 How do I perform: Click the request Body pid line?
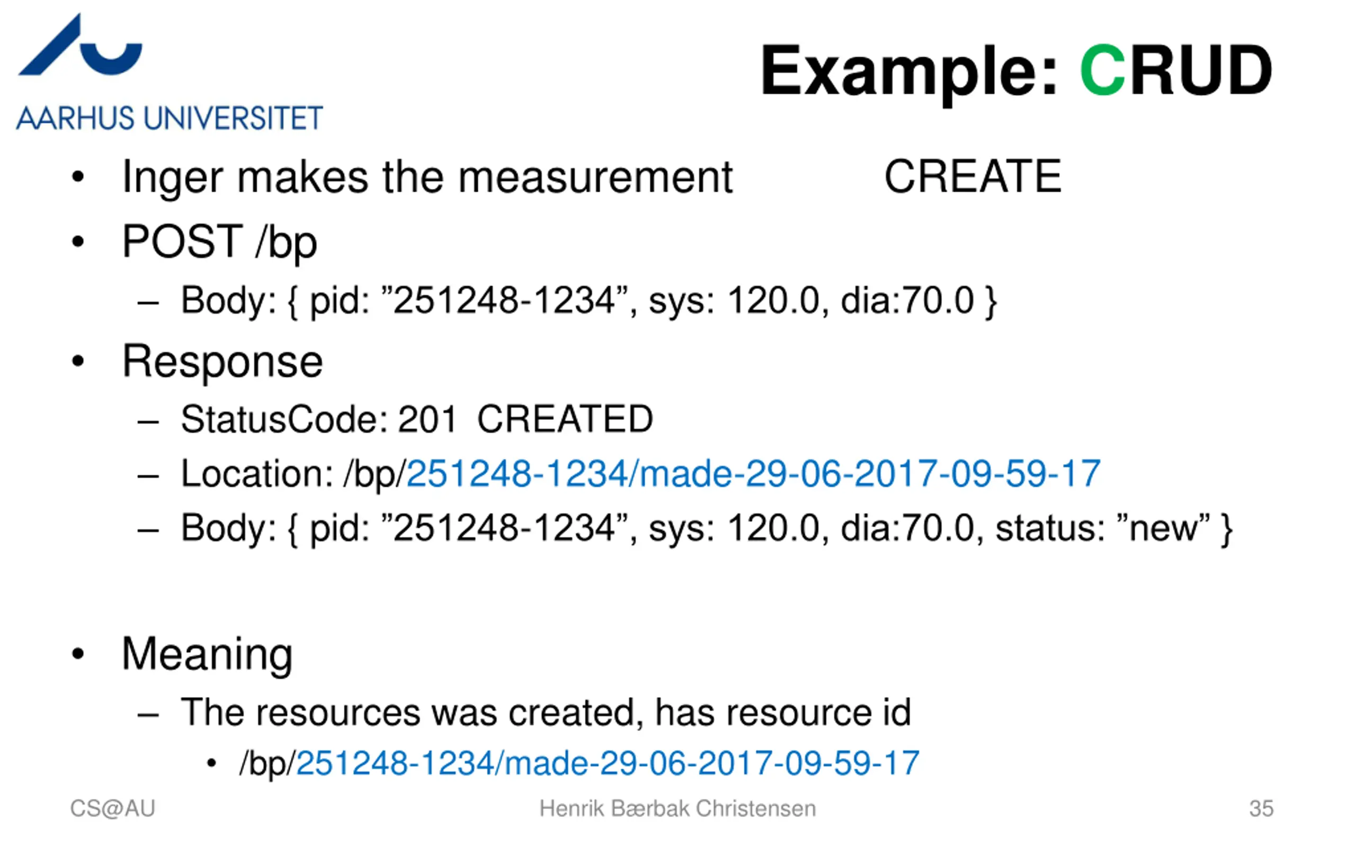[589, 301]
